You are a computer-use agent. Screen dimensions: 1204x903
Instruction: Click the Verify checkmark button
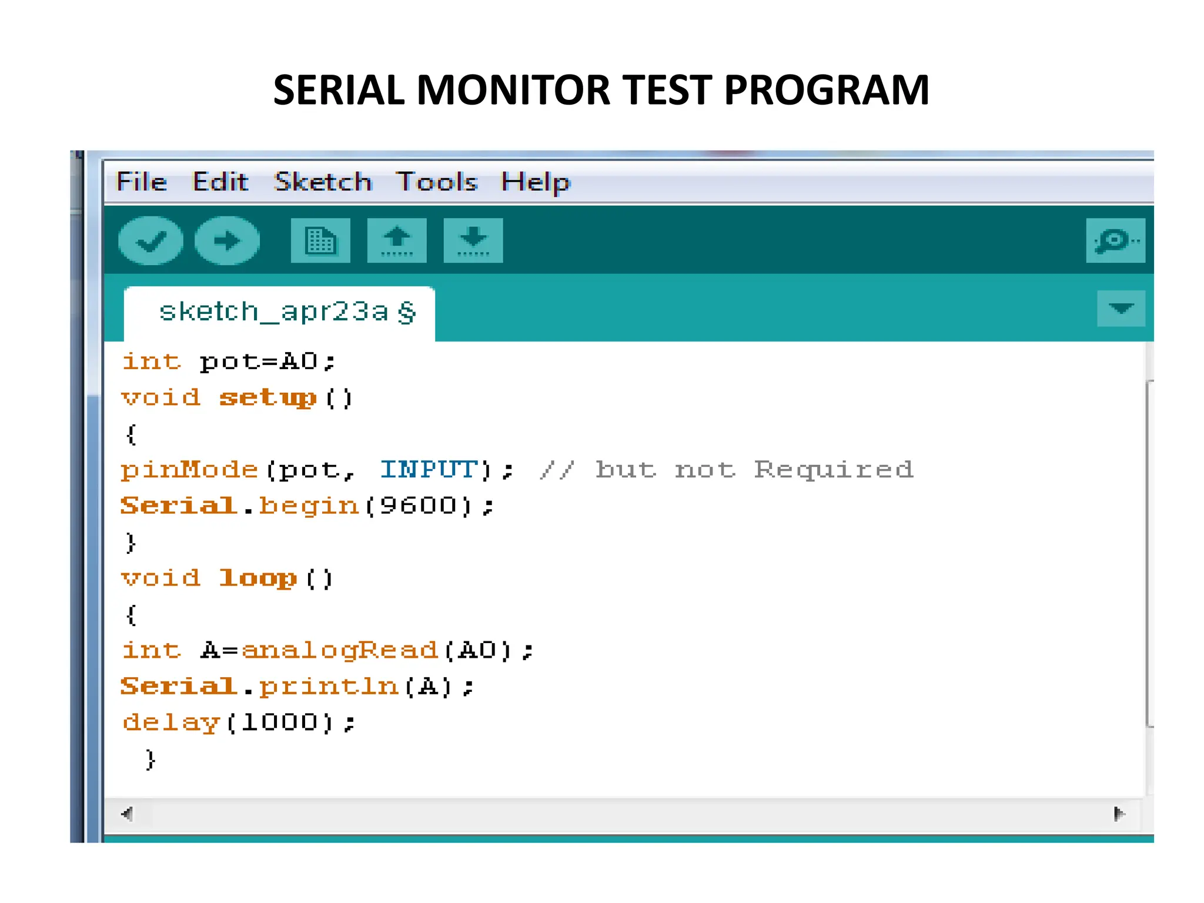click(150, 240)
